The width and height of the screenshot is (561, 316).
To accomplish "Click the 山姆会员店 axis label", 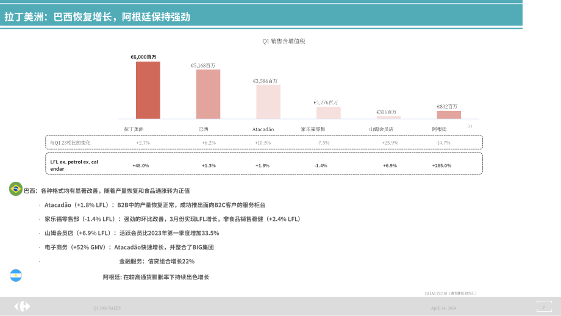I will point(381,129).
